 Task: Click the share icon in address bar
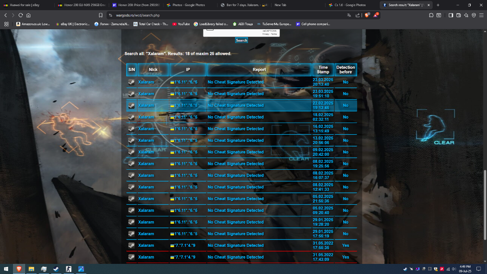coord(358,15)
